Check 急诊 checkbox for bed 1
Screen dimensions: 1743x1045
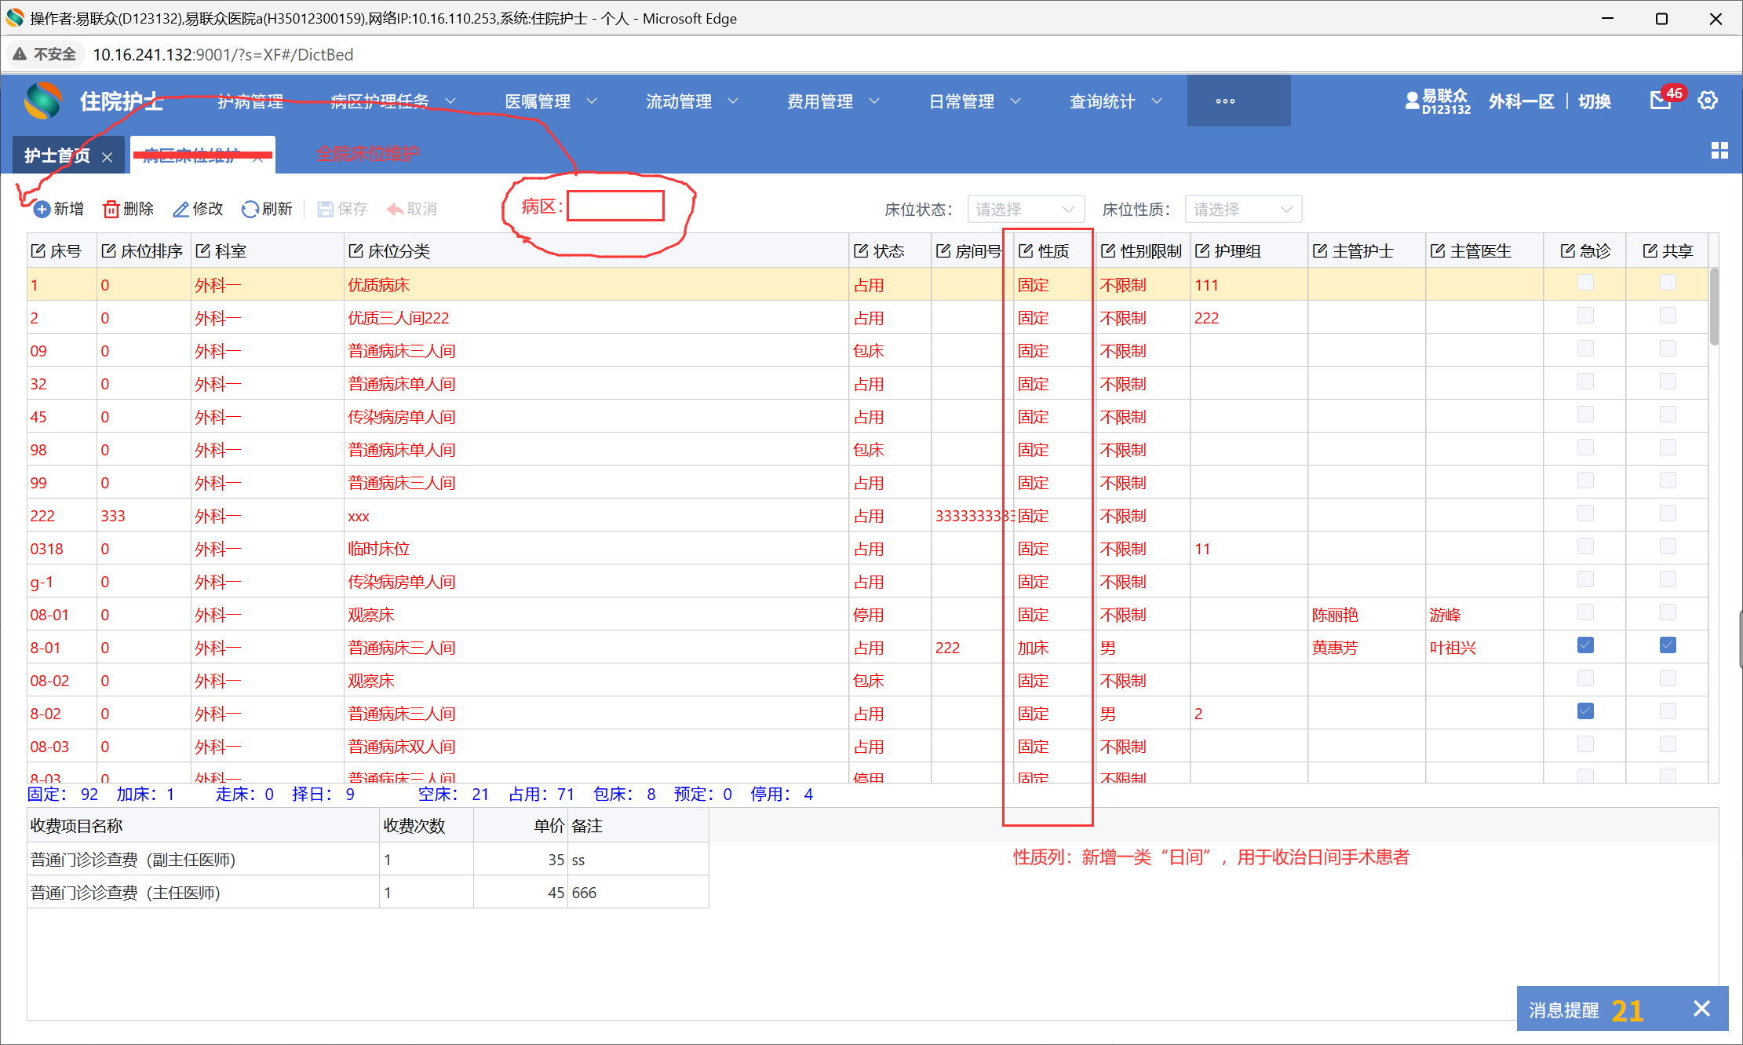pos(1585,283)
